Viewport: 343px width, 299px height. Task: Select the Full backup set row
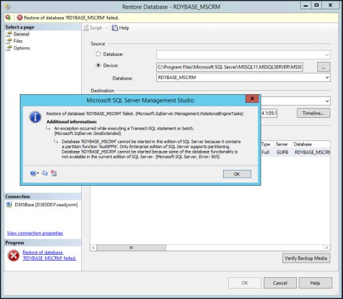(x=296, y=152)
